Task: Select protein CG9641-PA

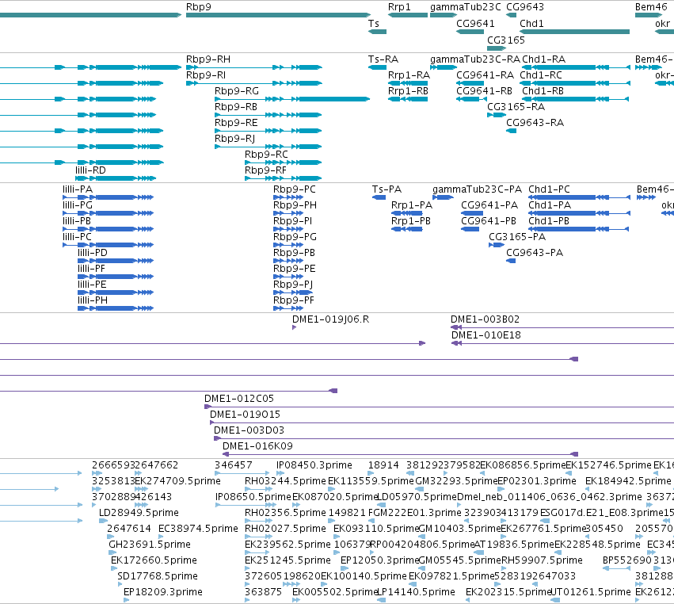Action: (x=472, y=213)
